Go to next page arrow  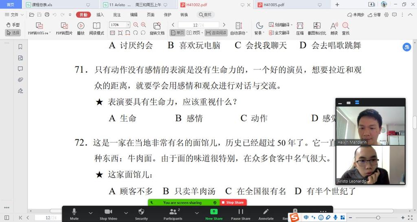(224, 25)
